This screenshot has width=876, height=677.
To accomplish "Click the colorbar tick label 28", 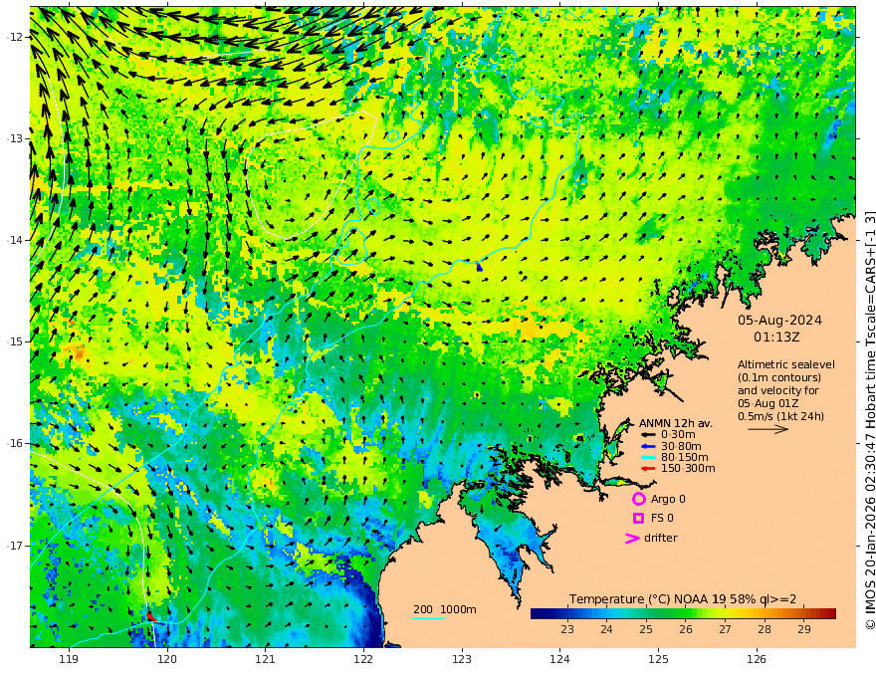I will click(x=765, y=629).
